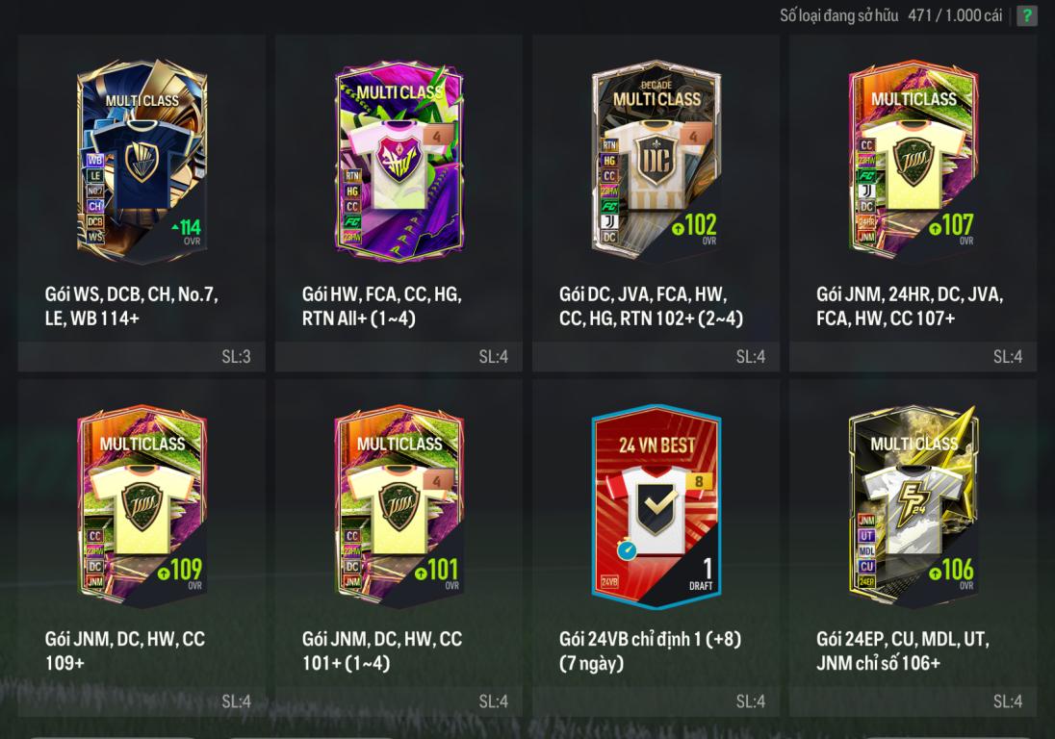Image resolution: width=1055 pixels, height=739 pixels.
Task: Click the stopwatch icon on 24 VN Best card
Action: pyautogui.click(x=627, y=549)
